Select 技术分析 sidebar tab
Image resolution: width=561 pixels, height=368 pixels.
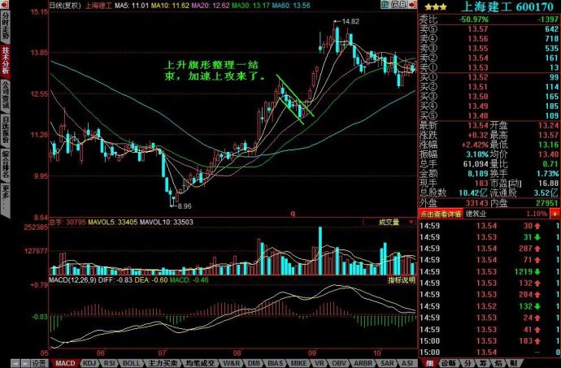pos(6,60)
